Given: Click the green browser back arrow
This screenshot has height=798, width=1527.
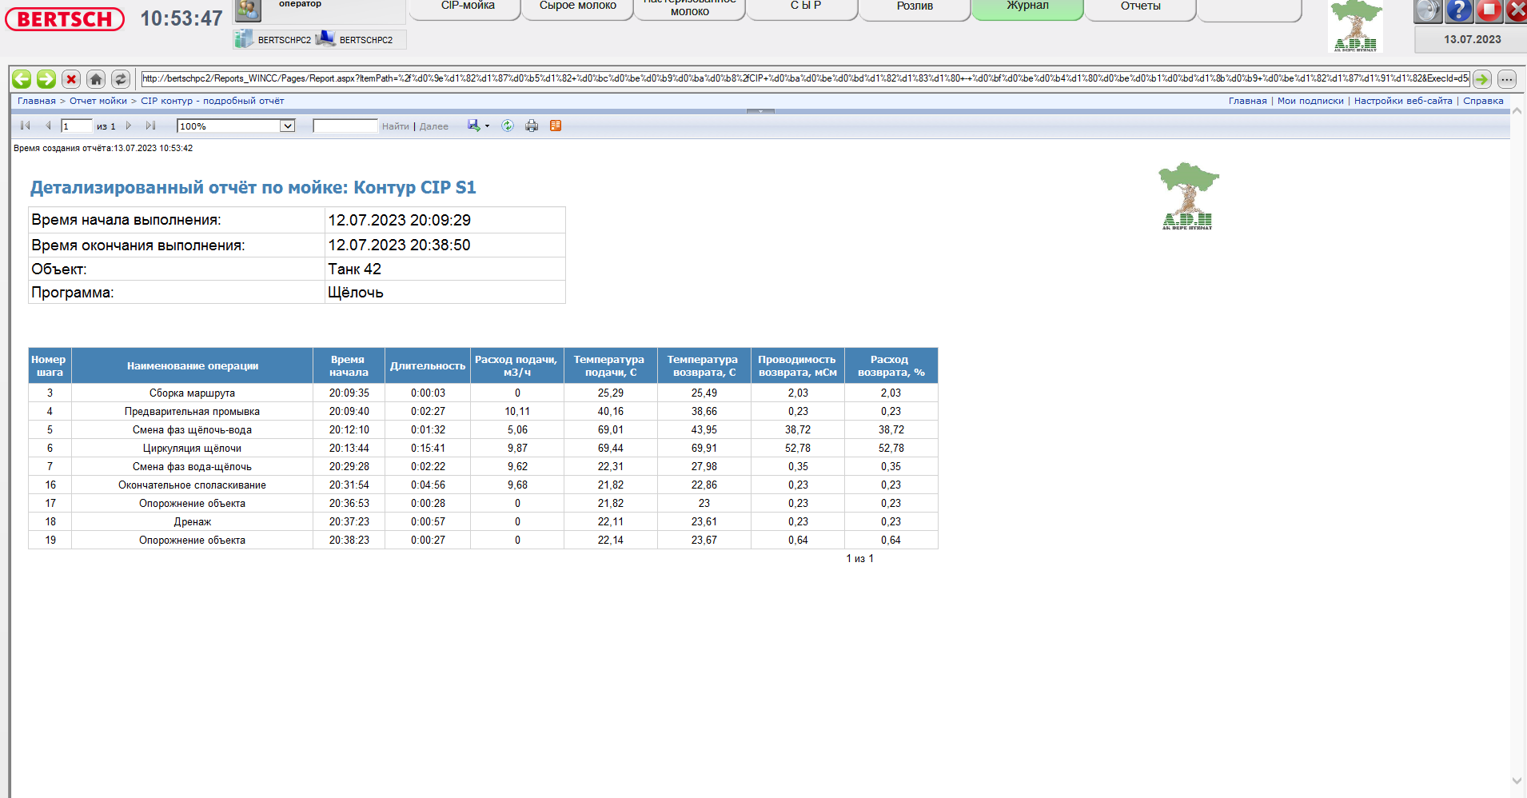Looking at the screenshot, I should coord(22,79).
